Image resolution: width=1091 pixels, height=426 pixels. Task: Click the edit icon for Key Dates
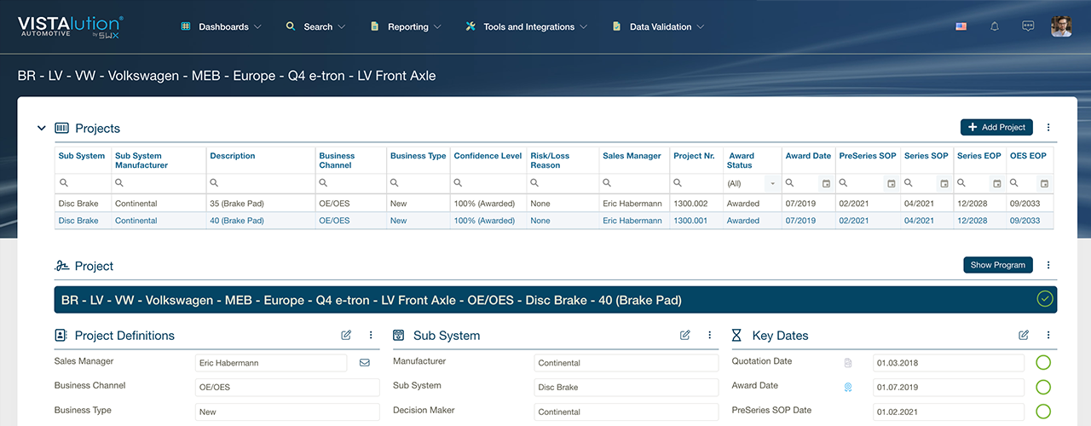pos(1023,336)
